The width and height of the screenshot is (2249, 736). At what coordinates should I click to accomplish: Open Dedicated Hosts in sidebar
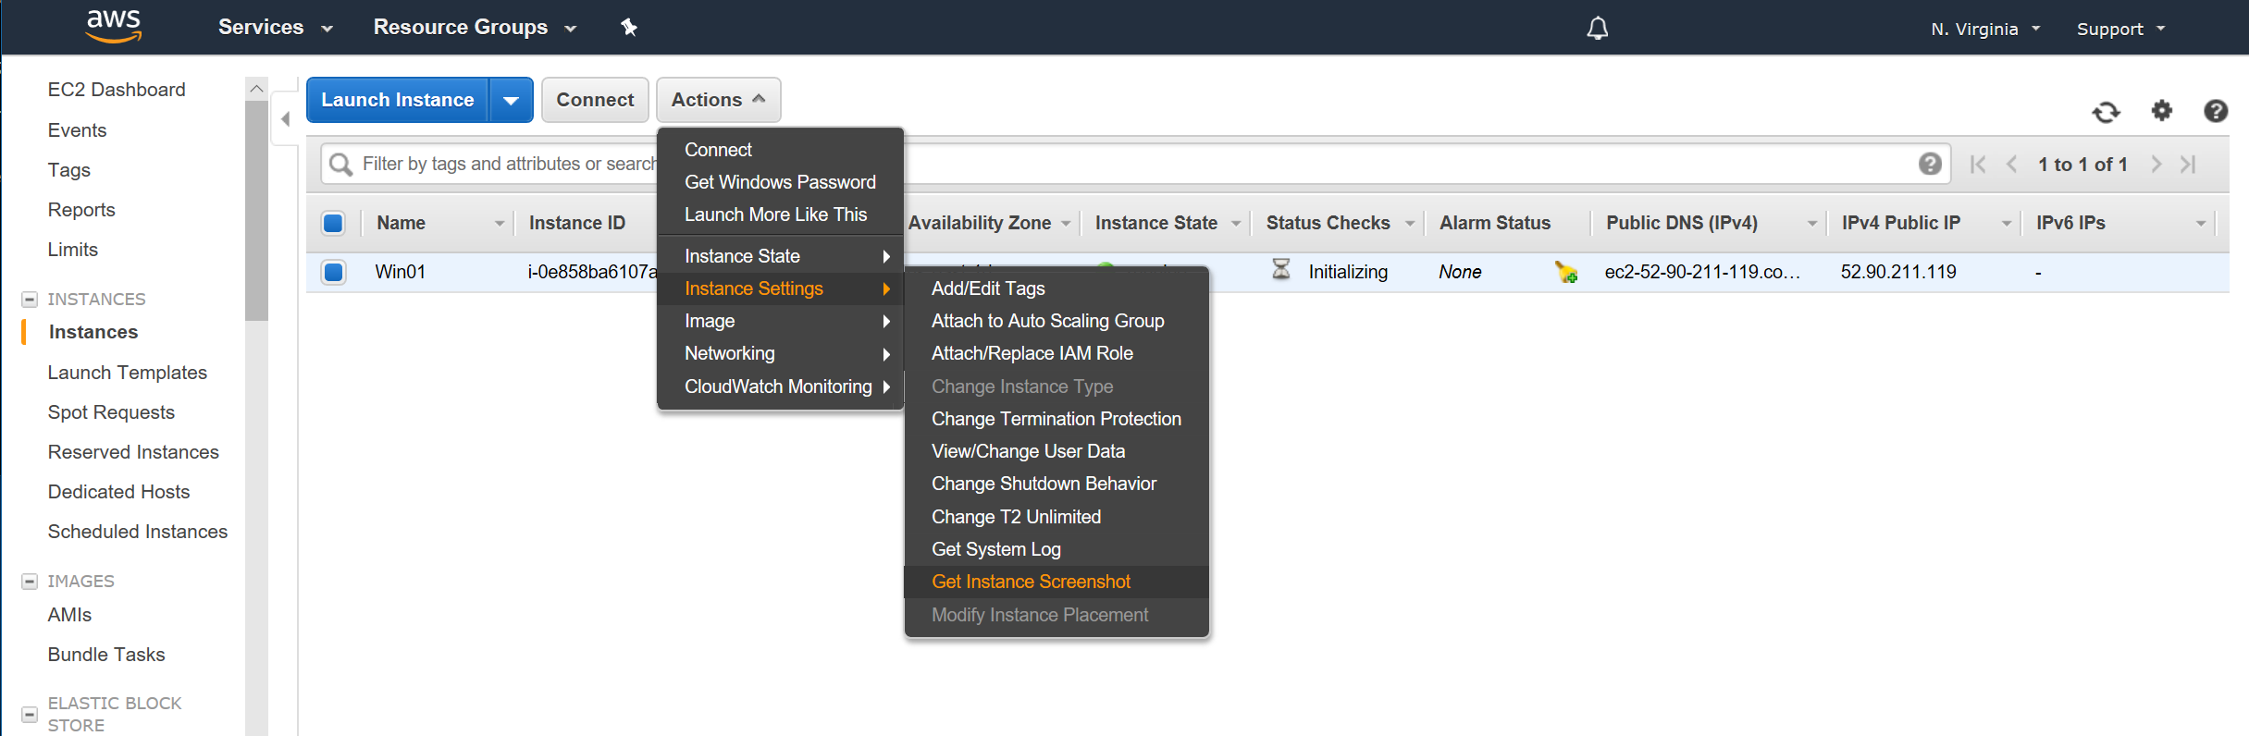(x=118, y=492)
